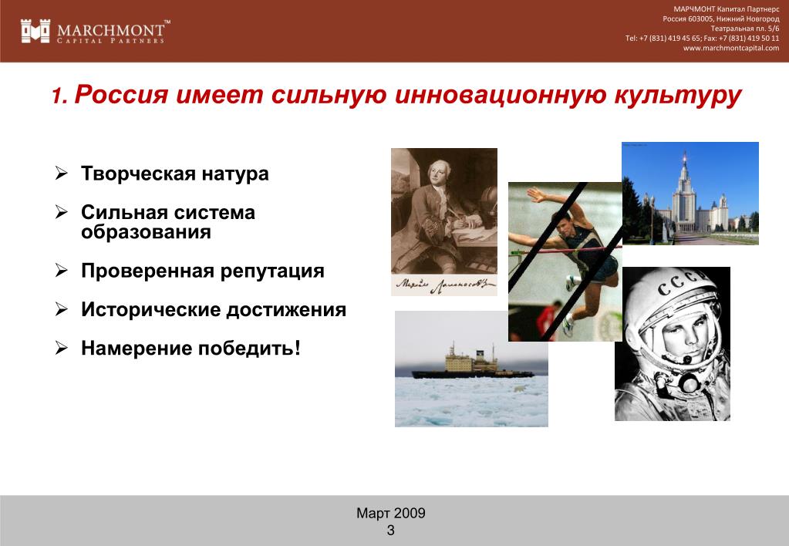Click the footer date 'Март 2009'
The height and width of the screenshot is (546, 789).
[391, 514]
